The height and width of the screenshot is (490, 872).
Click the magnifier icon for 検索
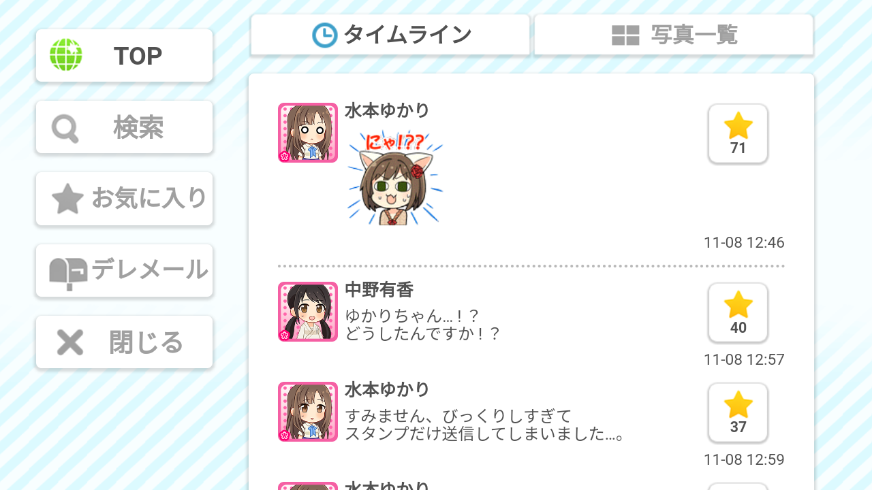66,128
